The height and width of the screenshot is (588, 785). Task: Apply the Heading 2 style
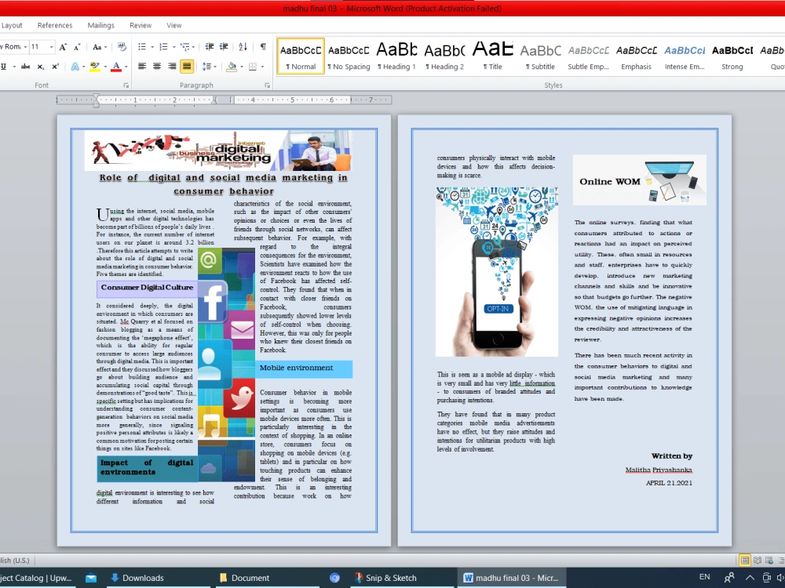point(444,56)
